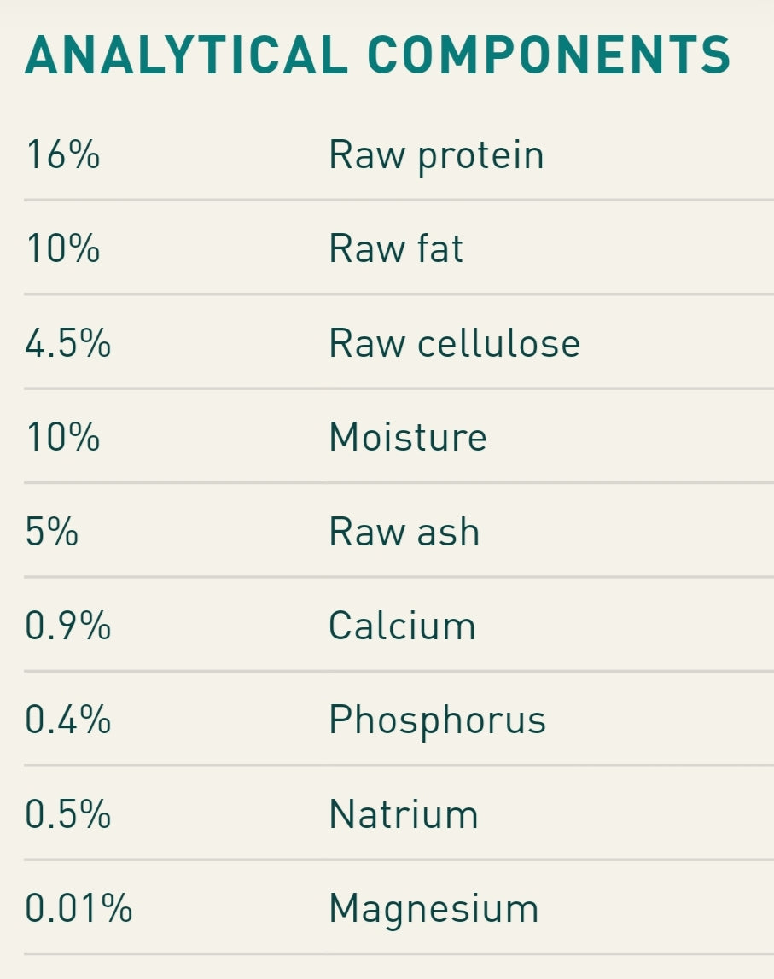
Task: Select the Calcium label
Action: pos(402,626)
